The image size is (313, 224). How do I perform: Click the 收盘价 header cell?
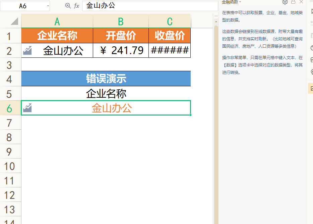point(170,36)
